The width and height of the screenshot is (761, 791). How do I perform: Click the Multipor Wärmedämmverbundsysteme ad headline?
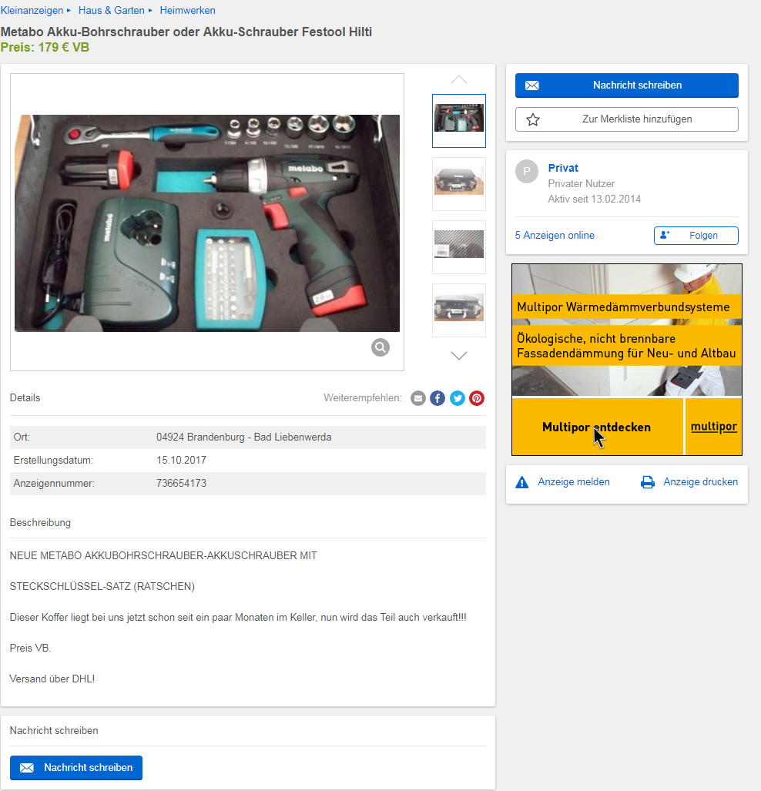click(x=624, y=307)
